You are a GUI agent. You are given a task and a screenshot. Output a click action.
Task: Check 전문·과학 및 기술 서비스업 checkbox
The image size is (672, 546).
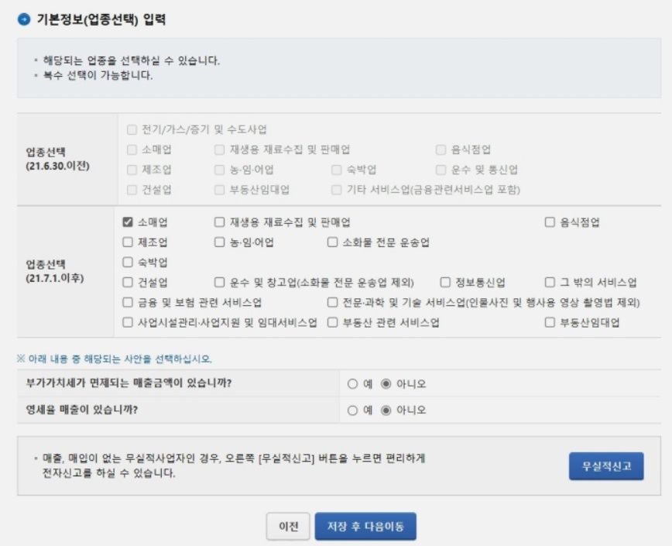click(333, 302)
